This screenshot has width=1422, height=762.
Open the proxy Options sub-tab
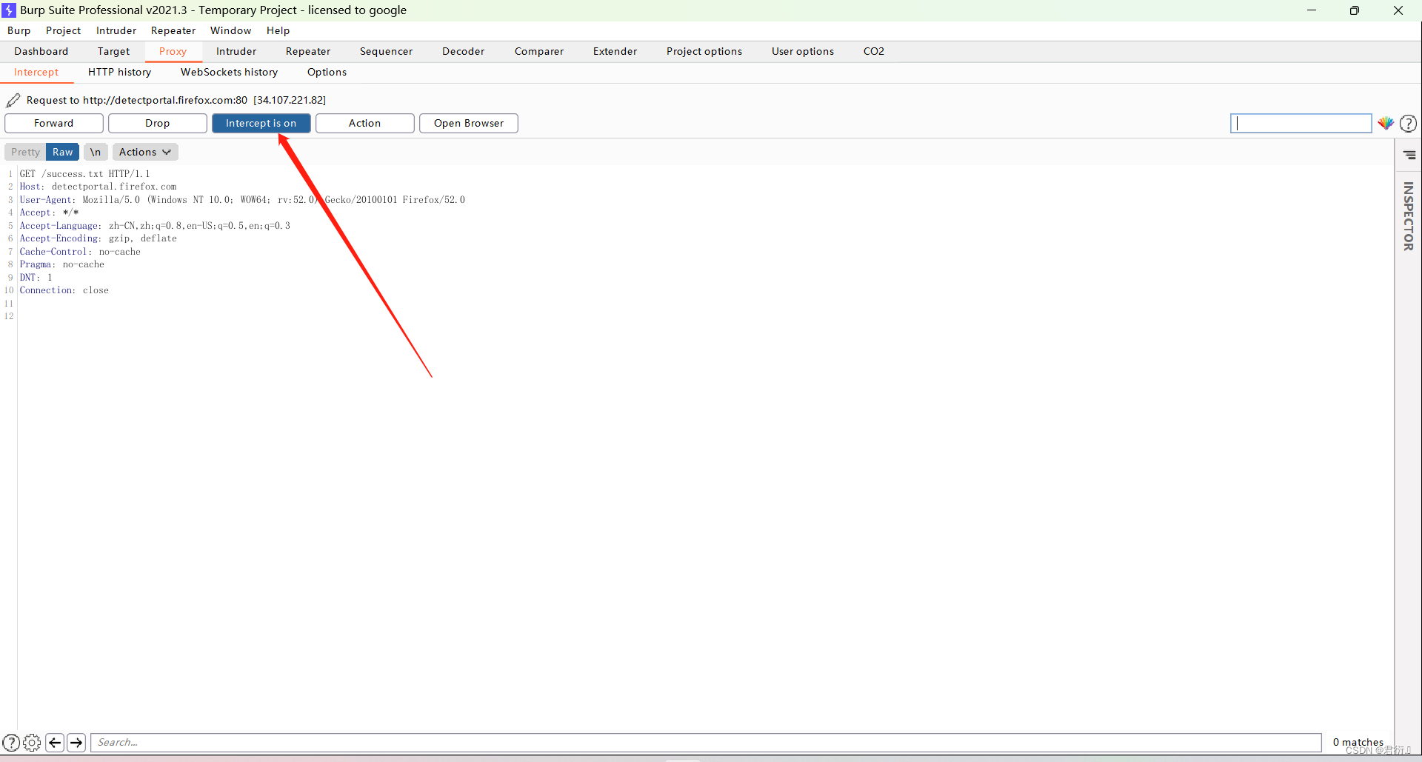coord(327,72)
